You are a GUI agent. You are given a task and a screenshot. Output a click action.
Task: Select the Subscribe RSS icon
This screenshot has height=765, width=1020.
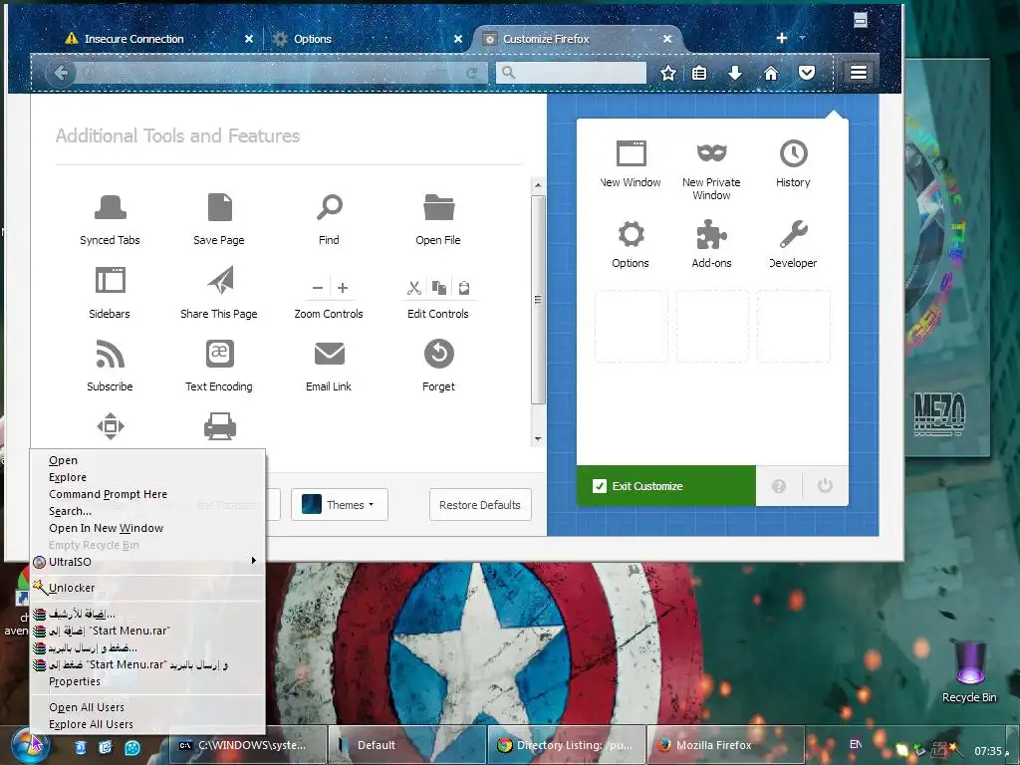click(110, 354)
